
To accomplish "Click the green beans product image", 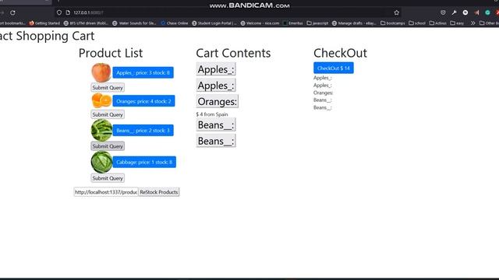I will click(x=101, y=130).
